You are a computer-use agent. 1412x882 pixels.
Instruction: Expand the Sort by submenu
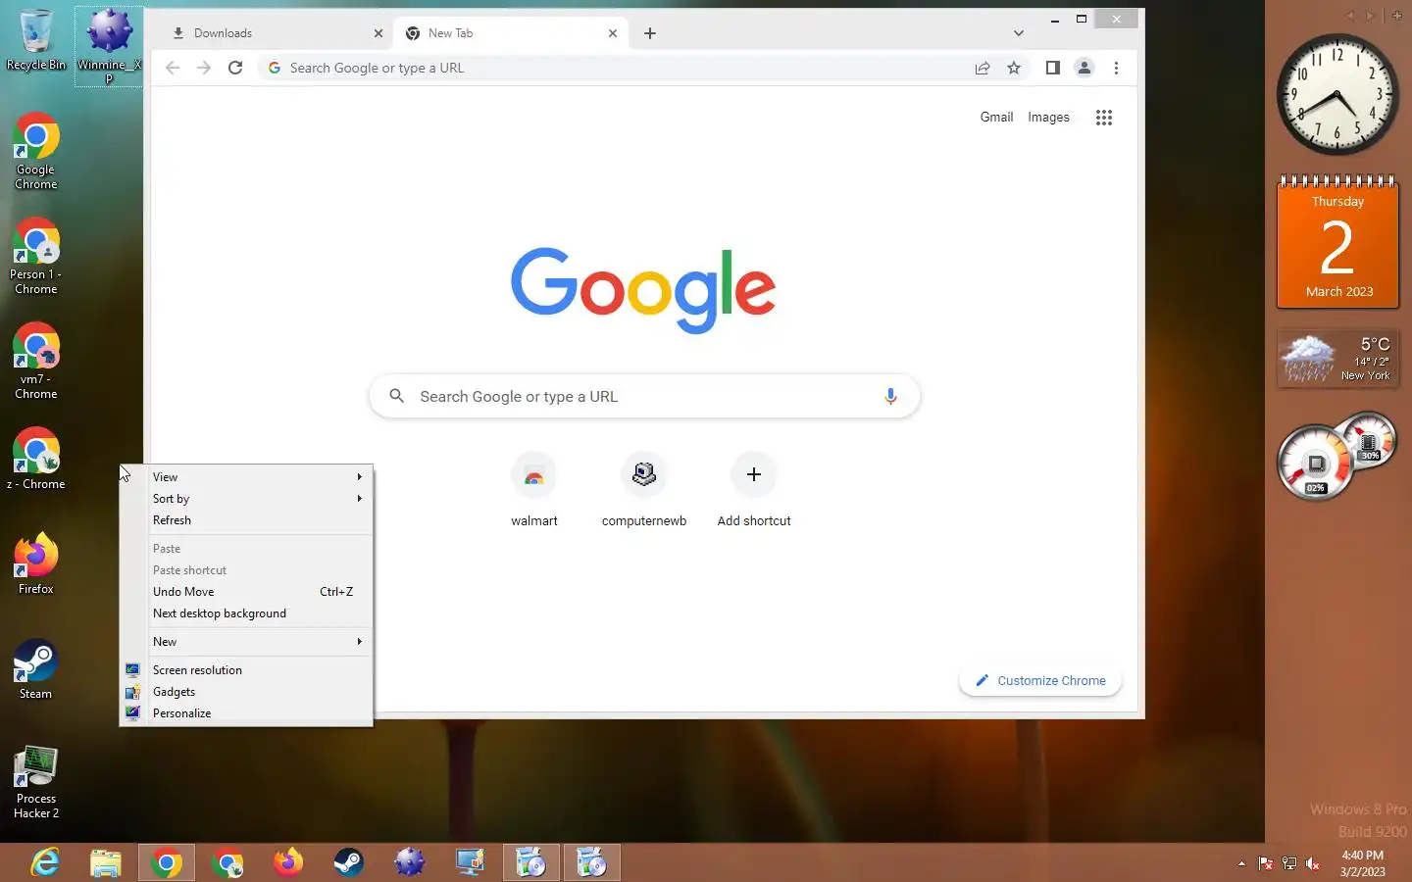coord(246,499)
